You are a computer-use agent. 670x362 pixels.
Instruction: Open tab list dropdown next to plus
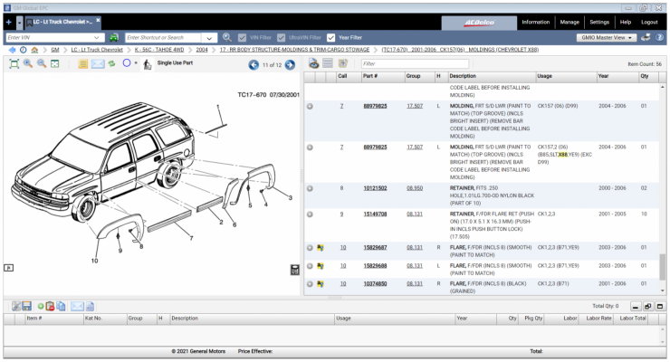point(20,23)
